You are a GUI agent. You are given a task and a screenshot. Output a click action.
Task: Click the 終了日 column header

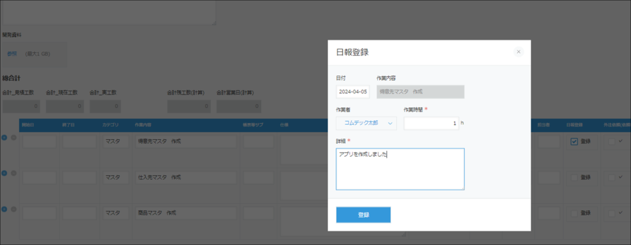(x=68, y=125)
